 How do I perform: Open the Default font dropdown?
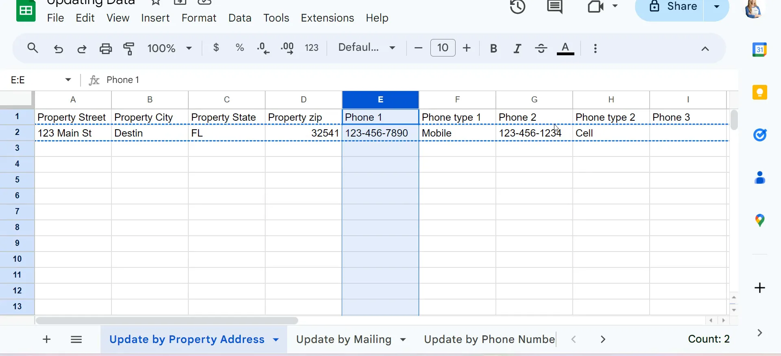tap(367, 48)
